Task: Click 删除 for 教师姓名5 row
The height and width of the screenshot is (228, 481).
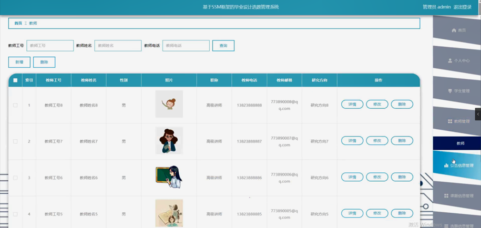Action: point(402,213)
